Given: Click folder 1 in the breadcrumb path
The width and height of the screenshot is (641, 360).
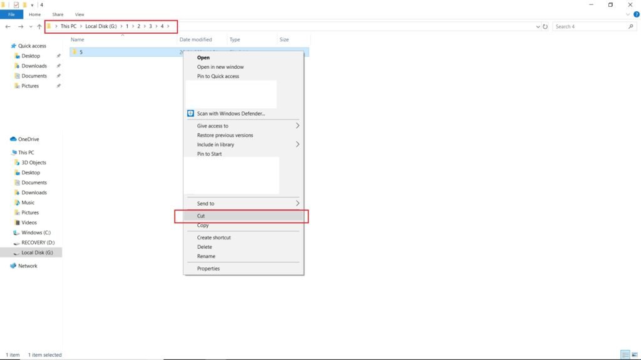Looking at the screenshot, I should pyautogui.click(x=127, y=26).
